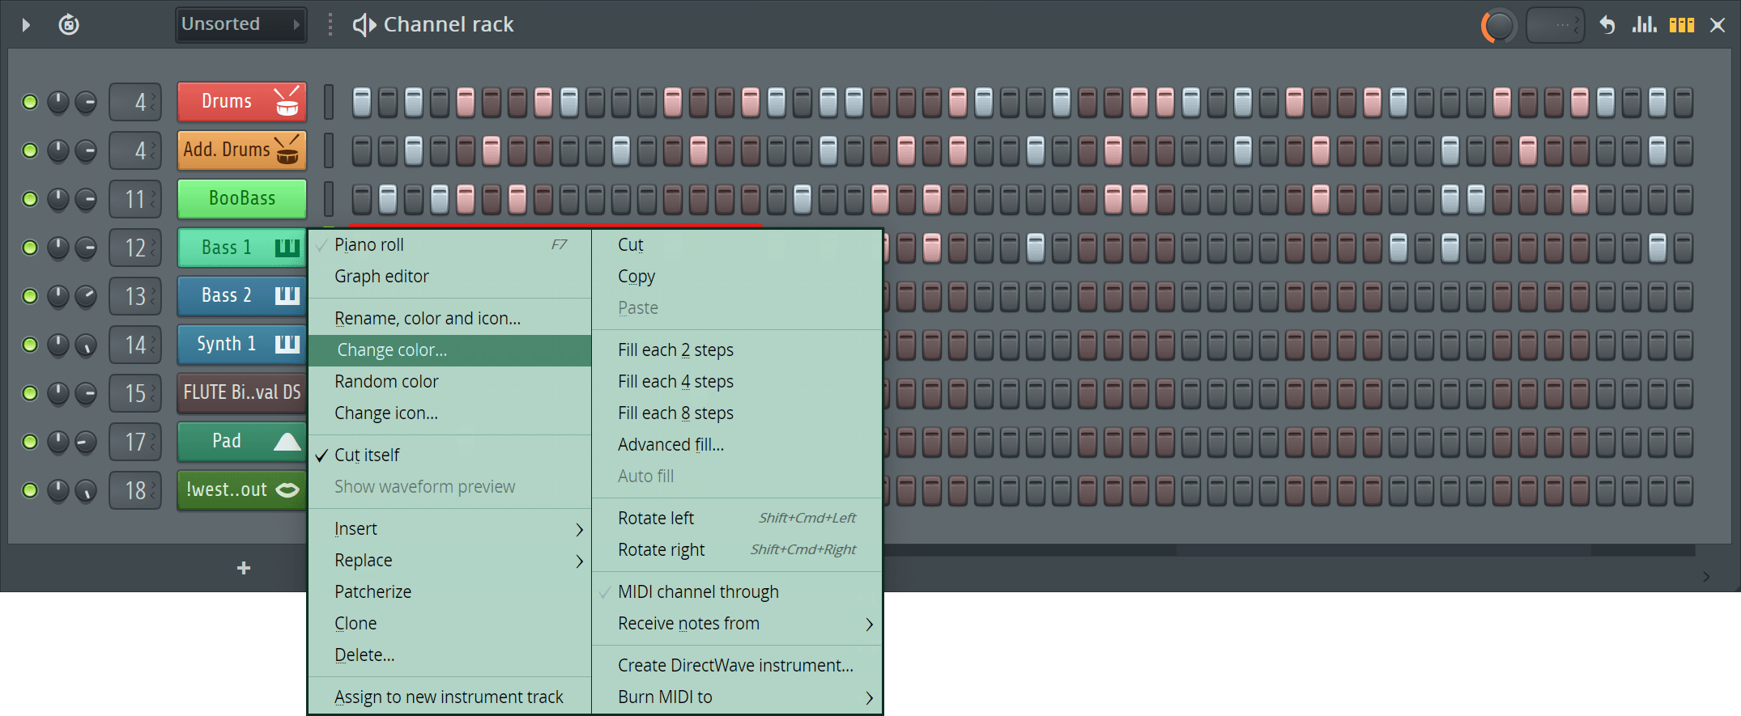
Task: Select Piano roll from context menu
Action: pos(450,244)
